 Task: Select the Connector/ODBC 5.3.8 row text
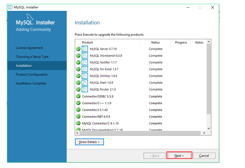(98, 96)
